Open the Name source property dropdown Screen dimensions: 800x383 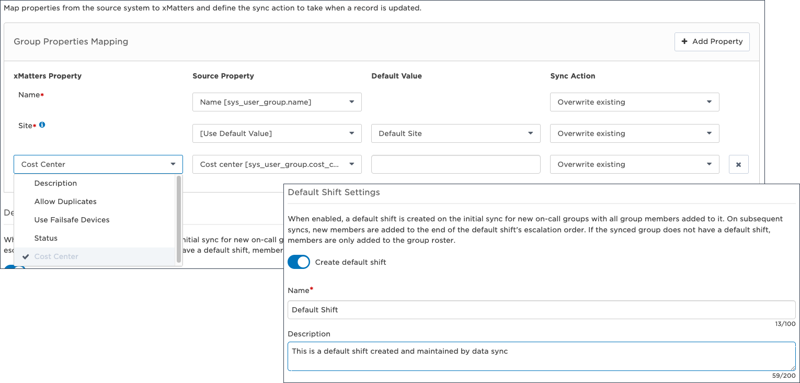(x=277, y=102)
